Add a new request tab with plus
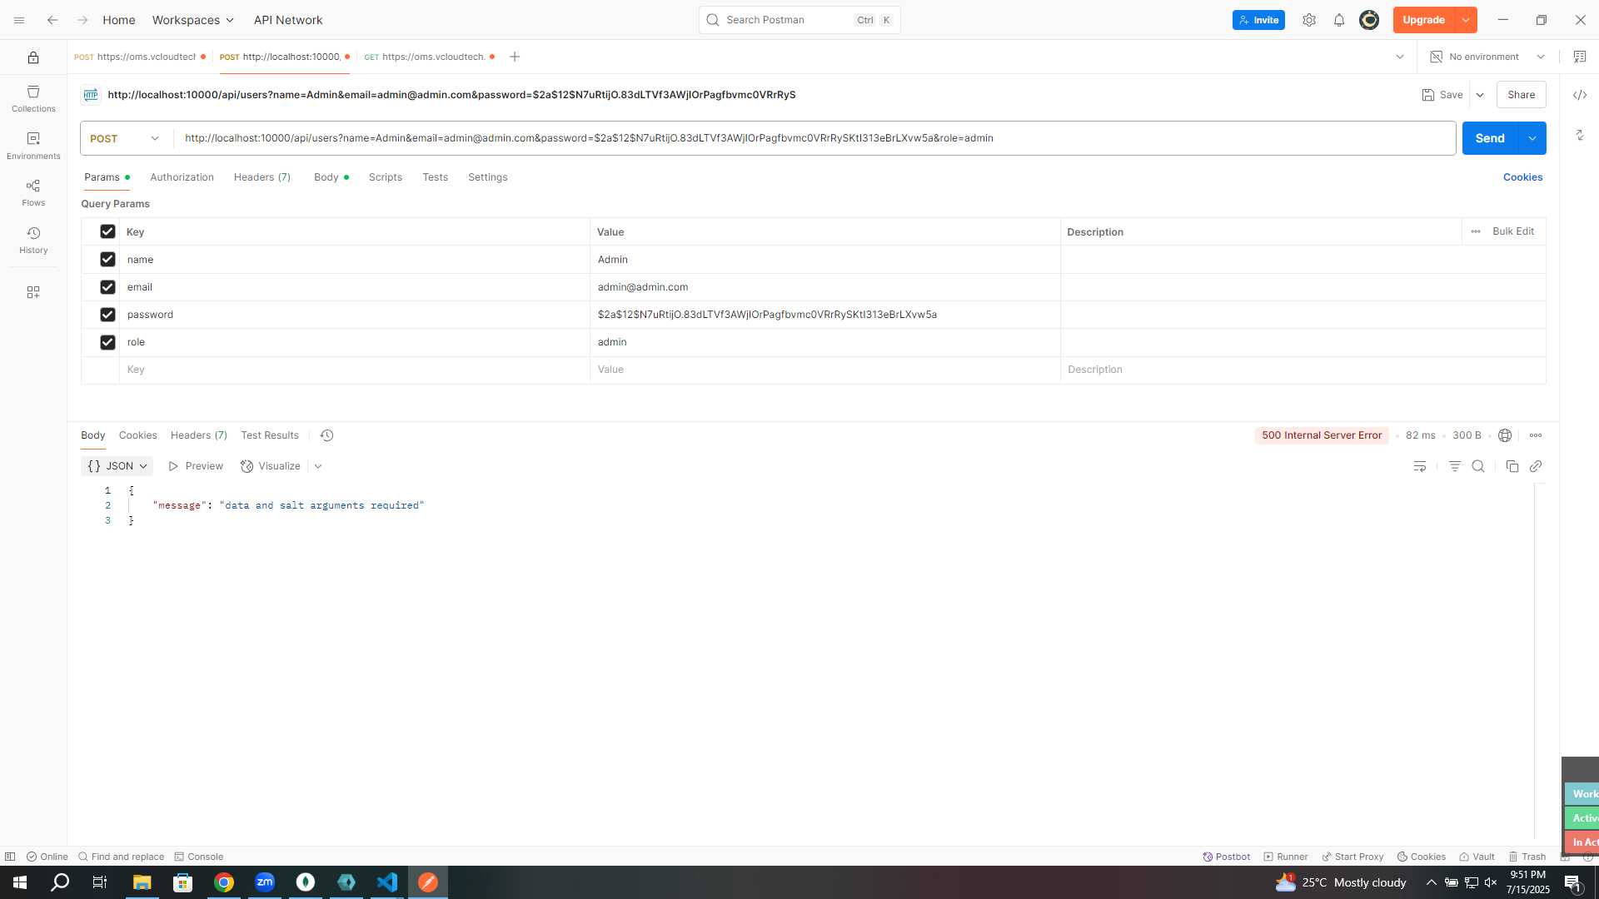The image size is (1599, 899). tap(515, 57)
